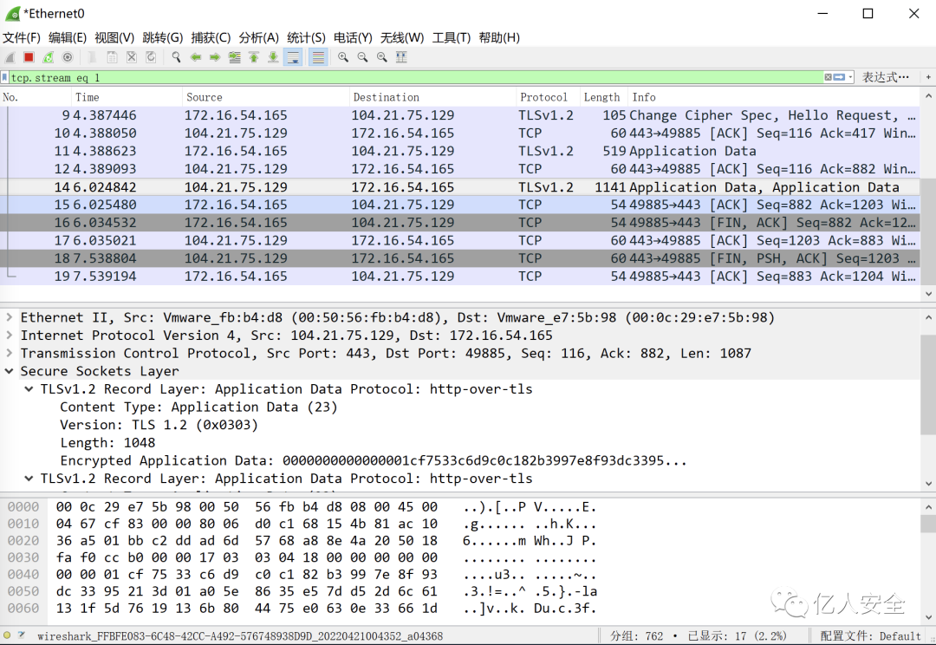
Task: Open the 无线(W) menu
Action: [x=402, y=37]
